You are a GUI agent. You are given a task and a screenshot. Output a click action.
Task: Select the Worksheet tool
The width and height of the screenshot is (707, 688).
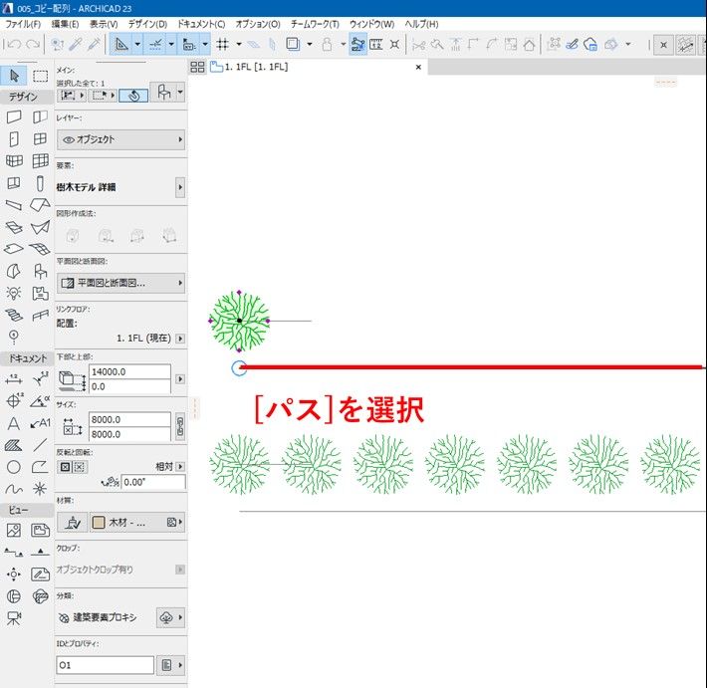(x=40, y=573)
